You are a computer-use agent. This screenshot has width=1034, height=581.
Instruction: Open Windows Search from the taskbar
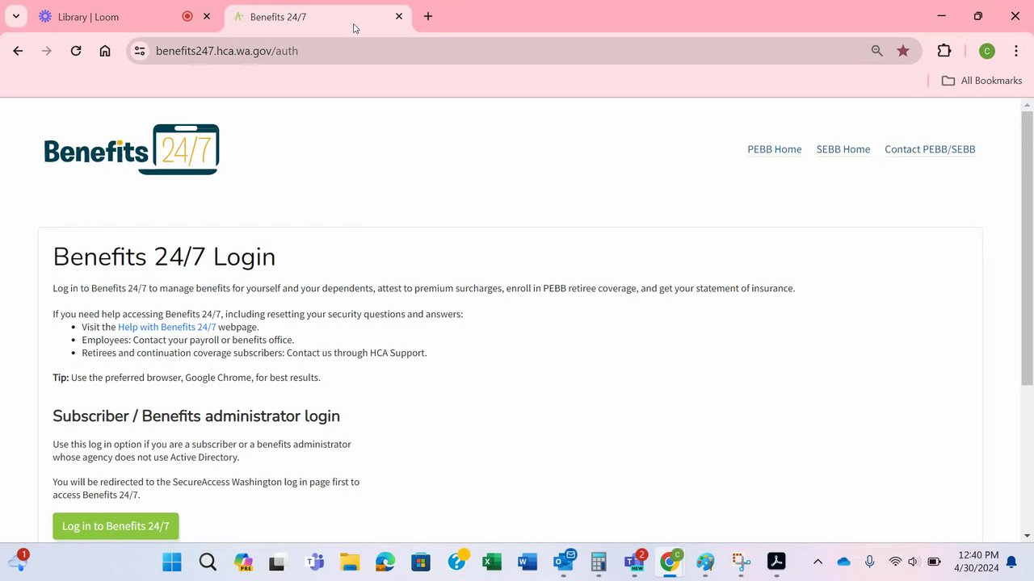(x=208, y=562)
